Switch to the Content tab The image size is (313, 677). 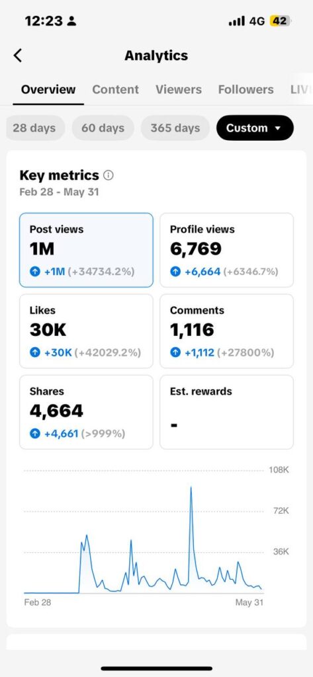tap(115, 89)
